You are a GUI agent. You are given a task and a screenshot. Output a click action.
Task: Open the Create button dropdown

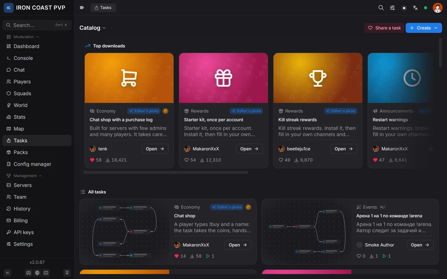(x=424, y=28)
